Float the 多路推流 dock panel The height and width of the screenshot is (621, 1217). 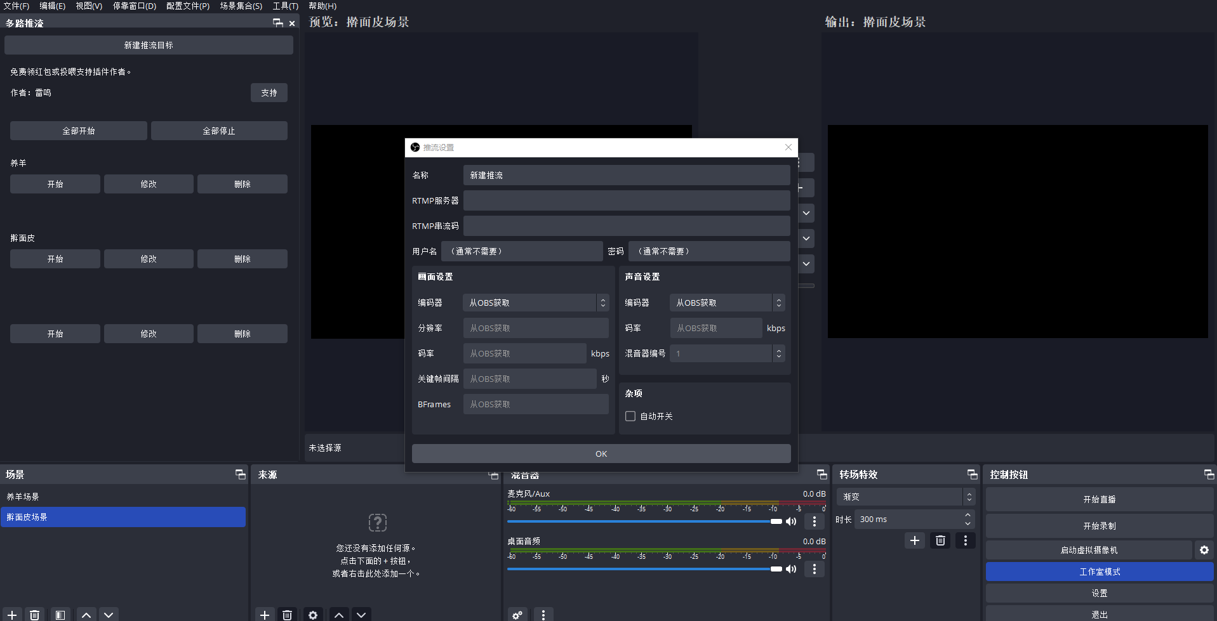pos(278,23)
